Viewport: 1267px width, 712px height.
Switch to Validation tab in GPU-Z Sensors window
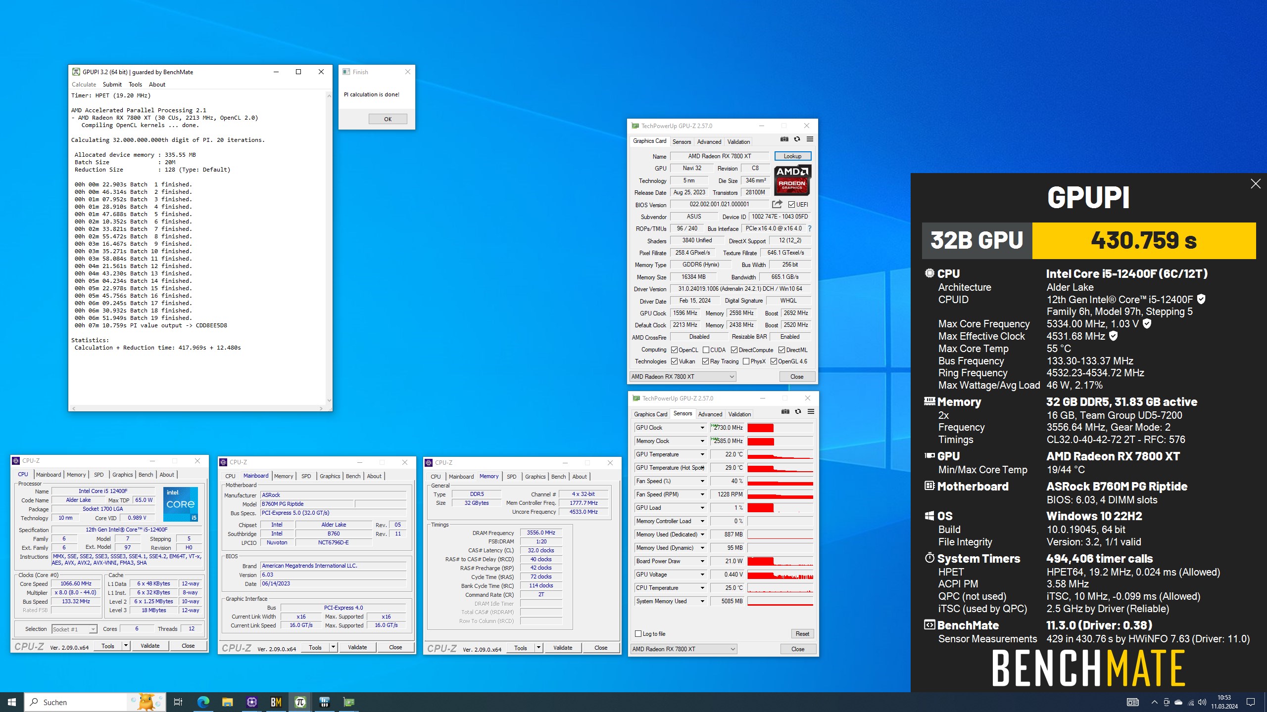pos(739,414)
